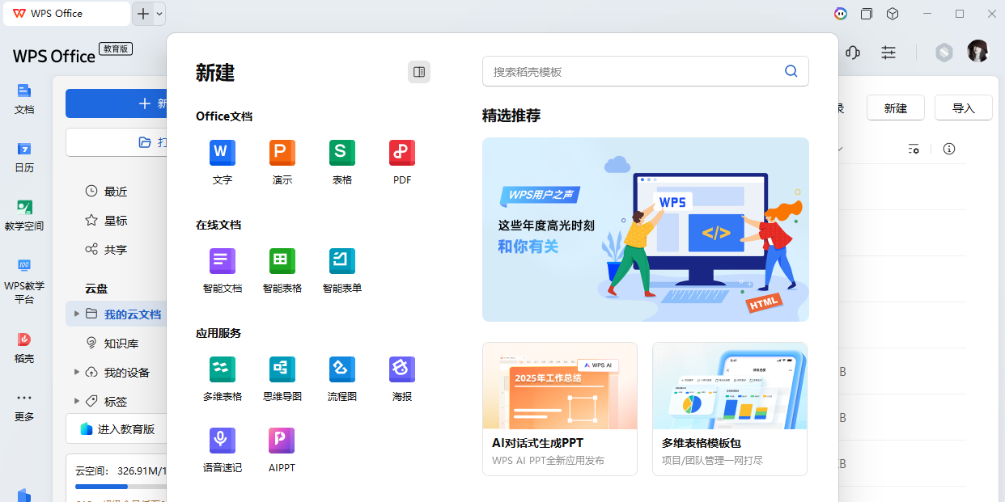The height and width of the screenshot is (502, 1005).
Task: Open 多维表格模板包 card
Action: coord(730,409)
